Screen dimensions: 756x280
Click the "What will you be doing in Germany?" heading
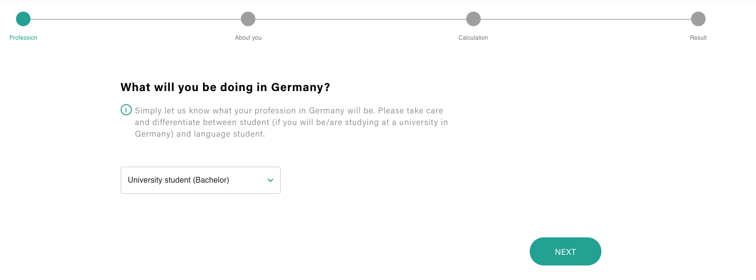(x=225, y=87)
